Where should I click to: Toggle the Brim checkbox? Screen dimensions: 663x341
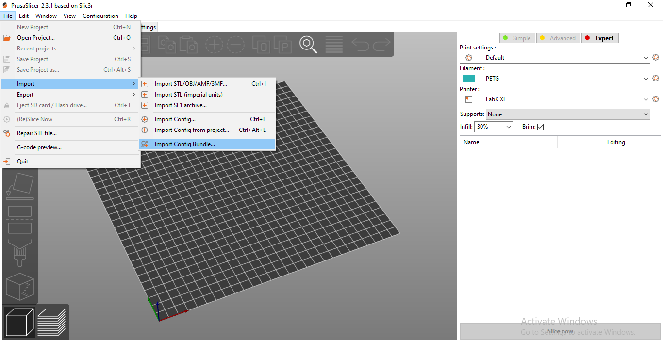tap(541, 127)
